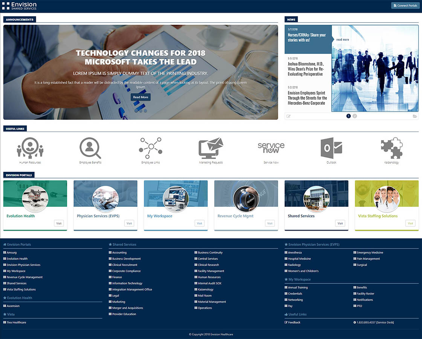Click the Evolution Health card title
The height and width of the screenshot is (339, 422).
(x=21, y=216)
